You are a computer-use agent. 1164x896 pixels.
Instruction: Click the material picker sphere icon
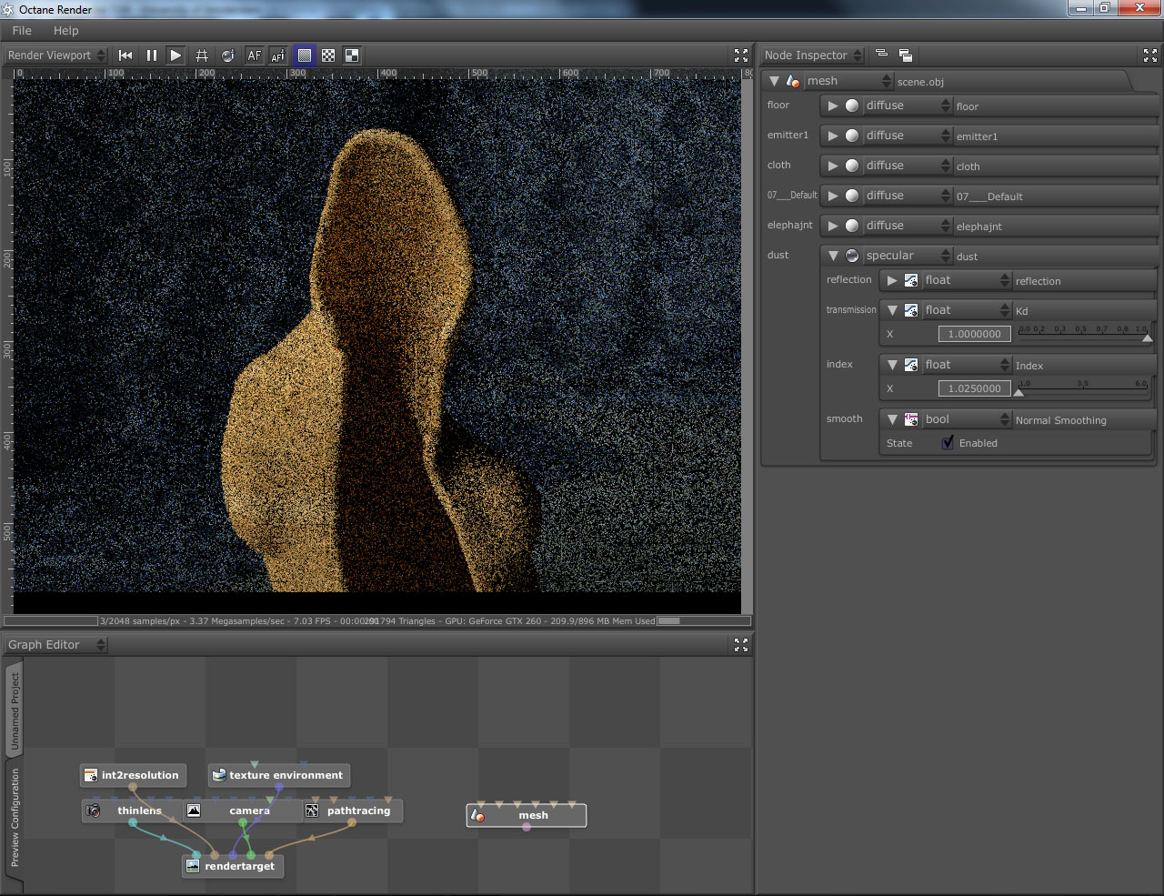click(227, 55)
